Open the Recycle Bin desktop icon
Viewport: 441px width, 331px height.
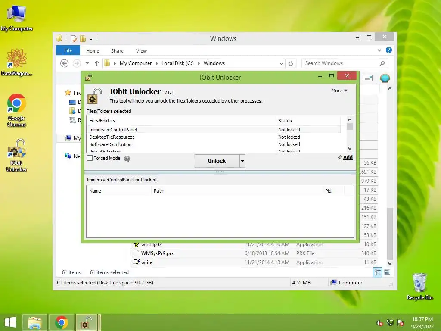(x=419, y=286)
